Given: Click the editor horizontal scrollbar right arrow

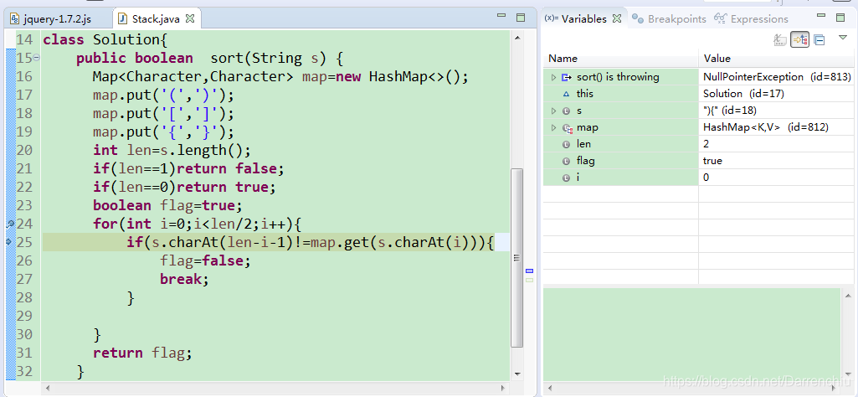Looking at the screenshot, I should [504, 388].
